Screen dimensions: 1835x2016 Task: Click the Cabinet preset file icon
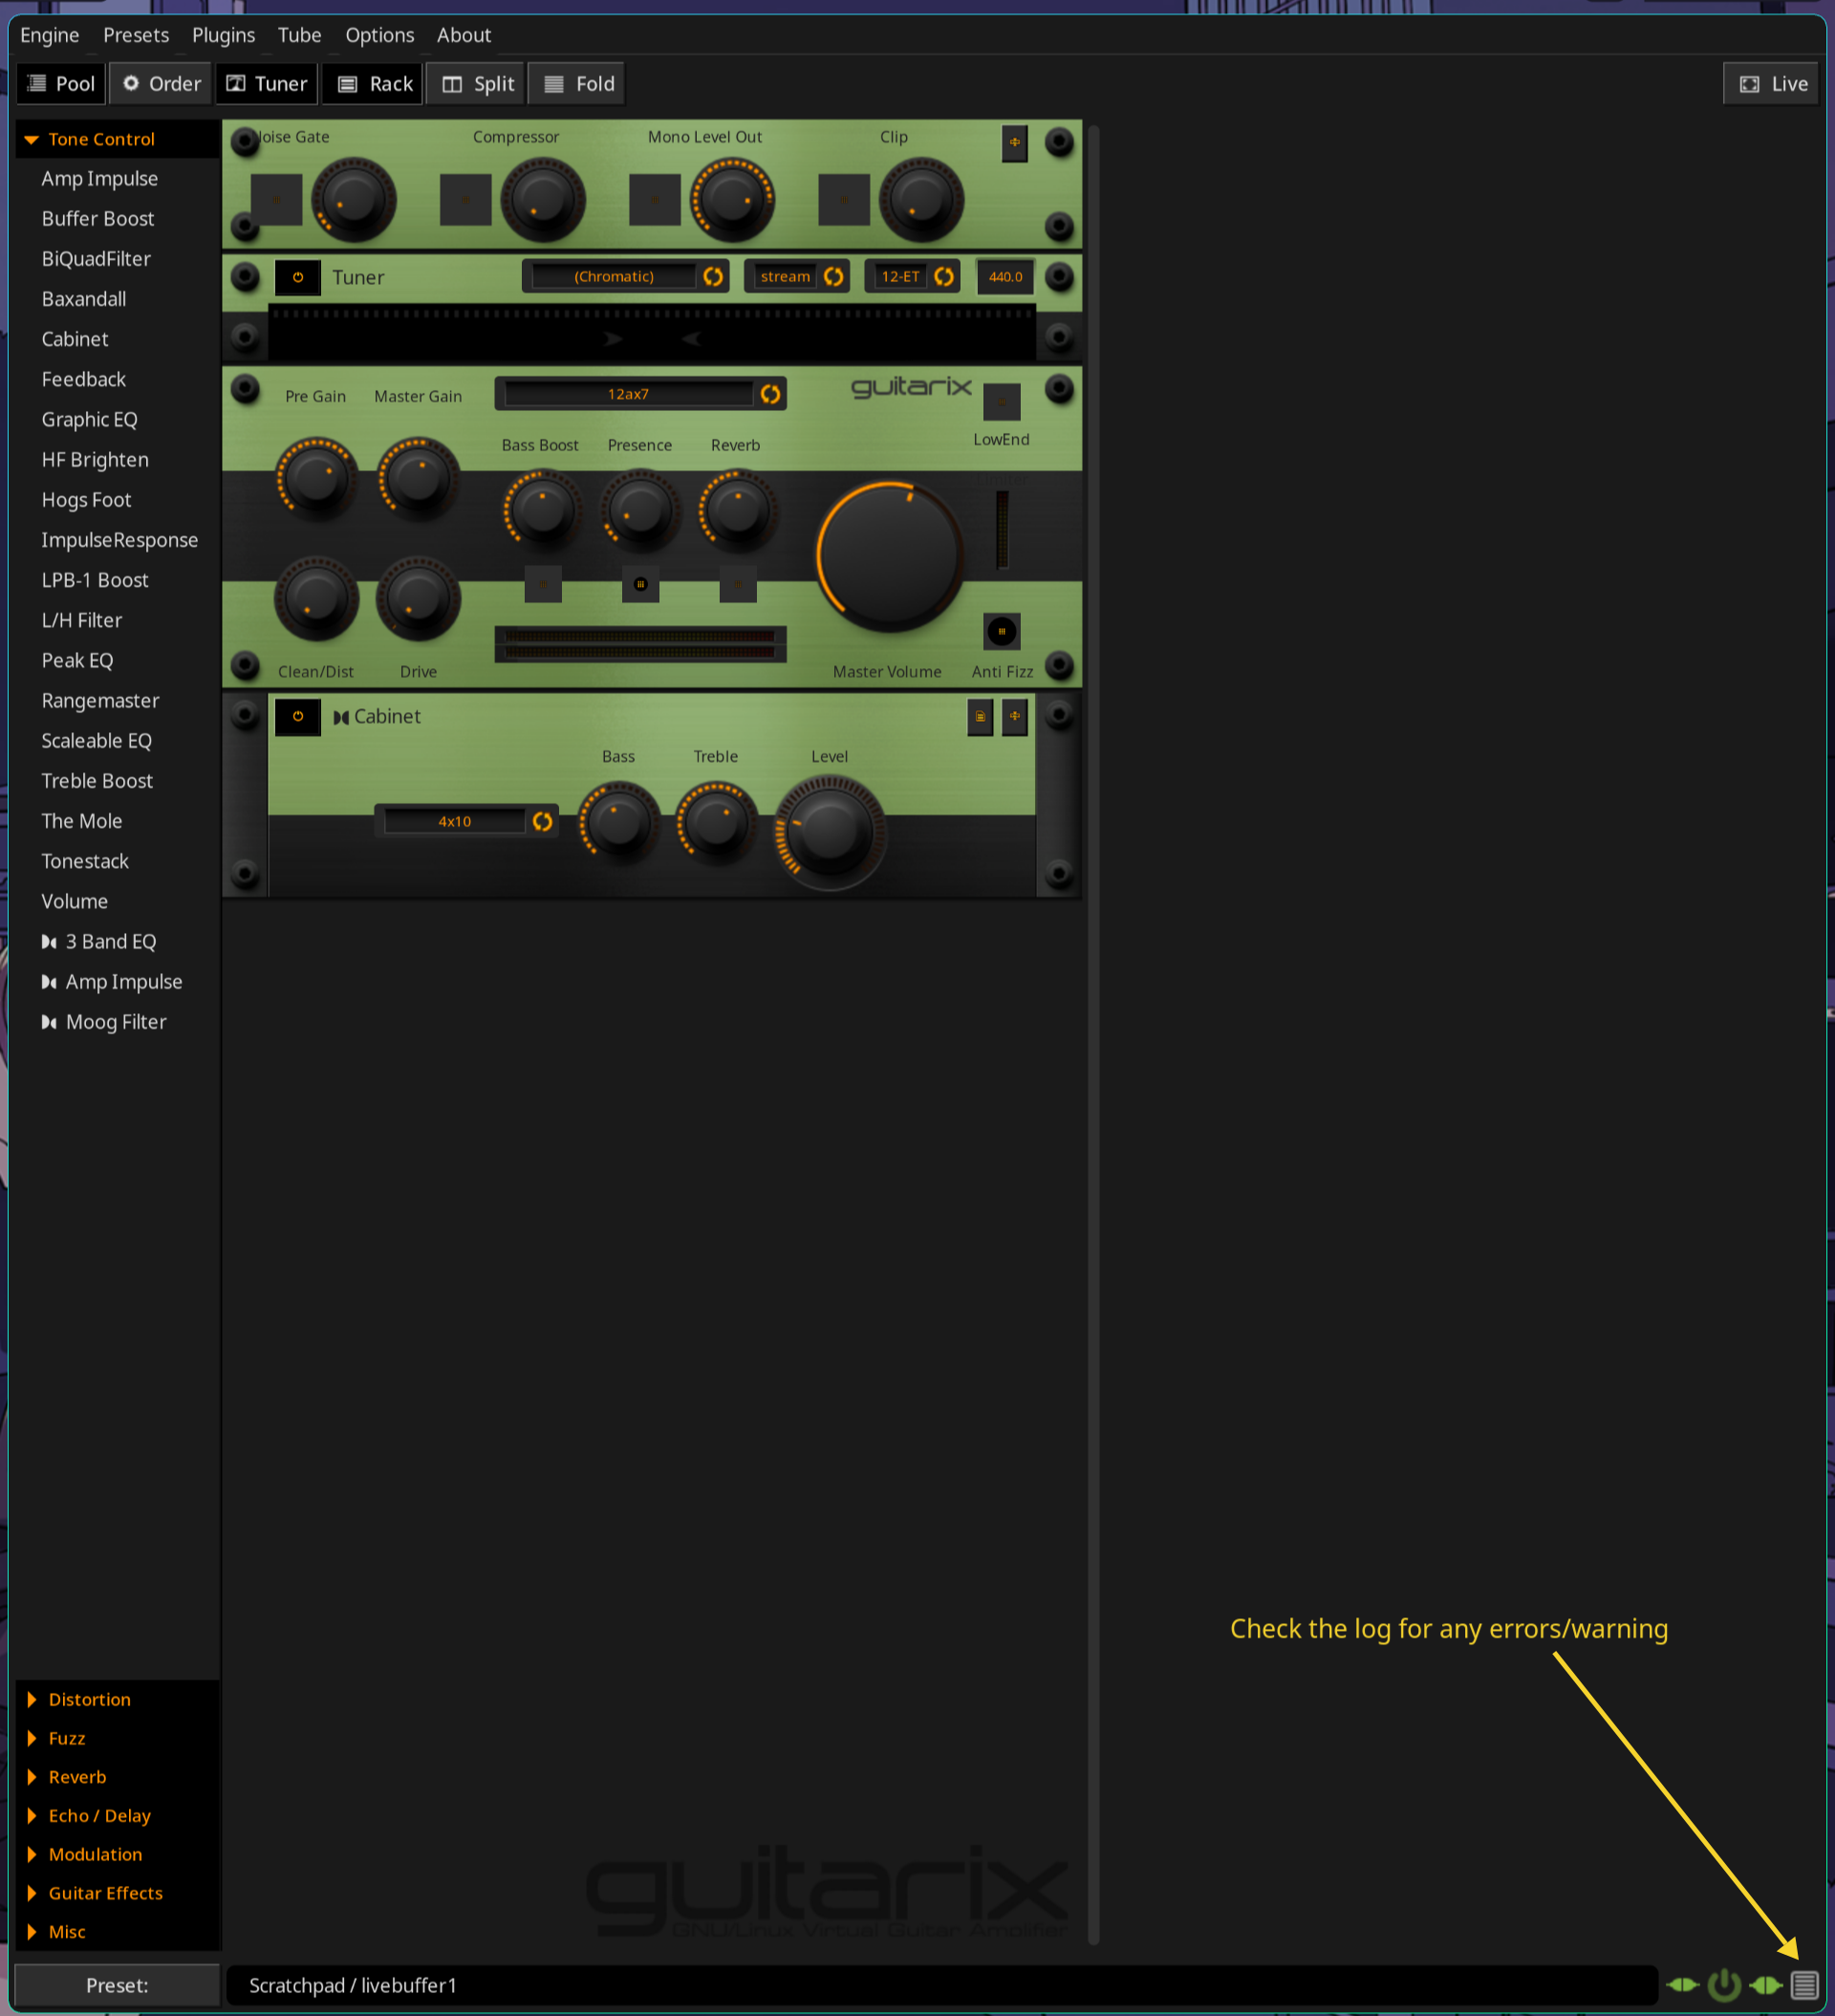pyautogui.click(x=980, y=717)
